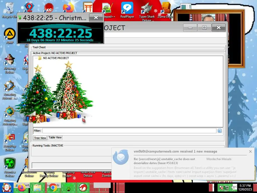The width and height of the screenshot is (257, 193).
Task: Open the red fuzzy ball desktop shortcut
Action: [x=49, y=8]
